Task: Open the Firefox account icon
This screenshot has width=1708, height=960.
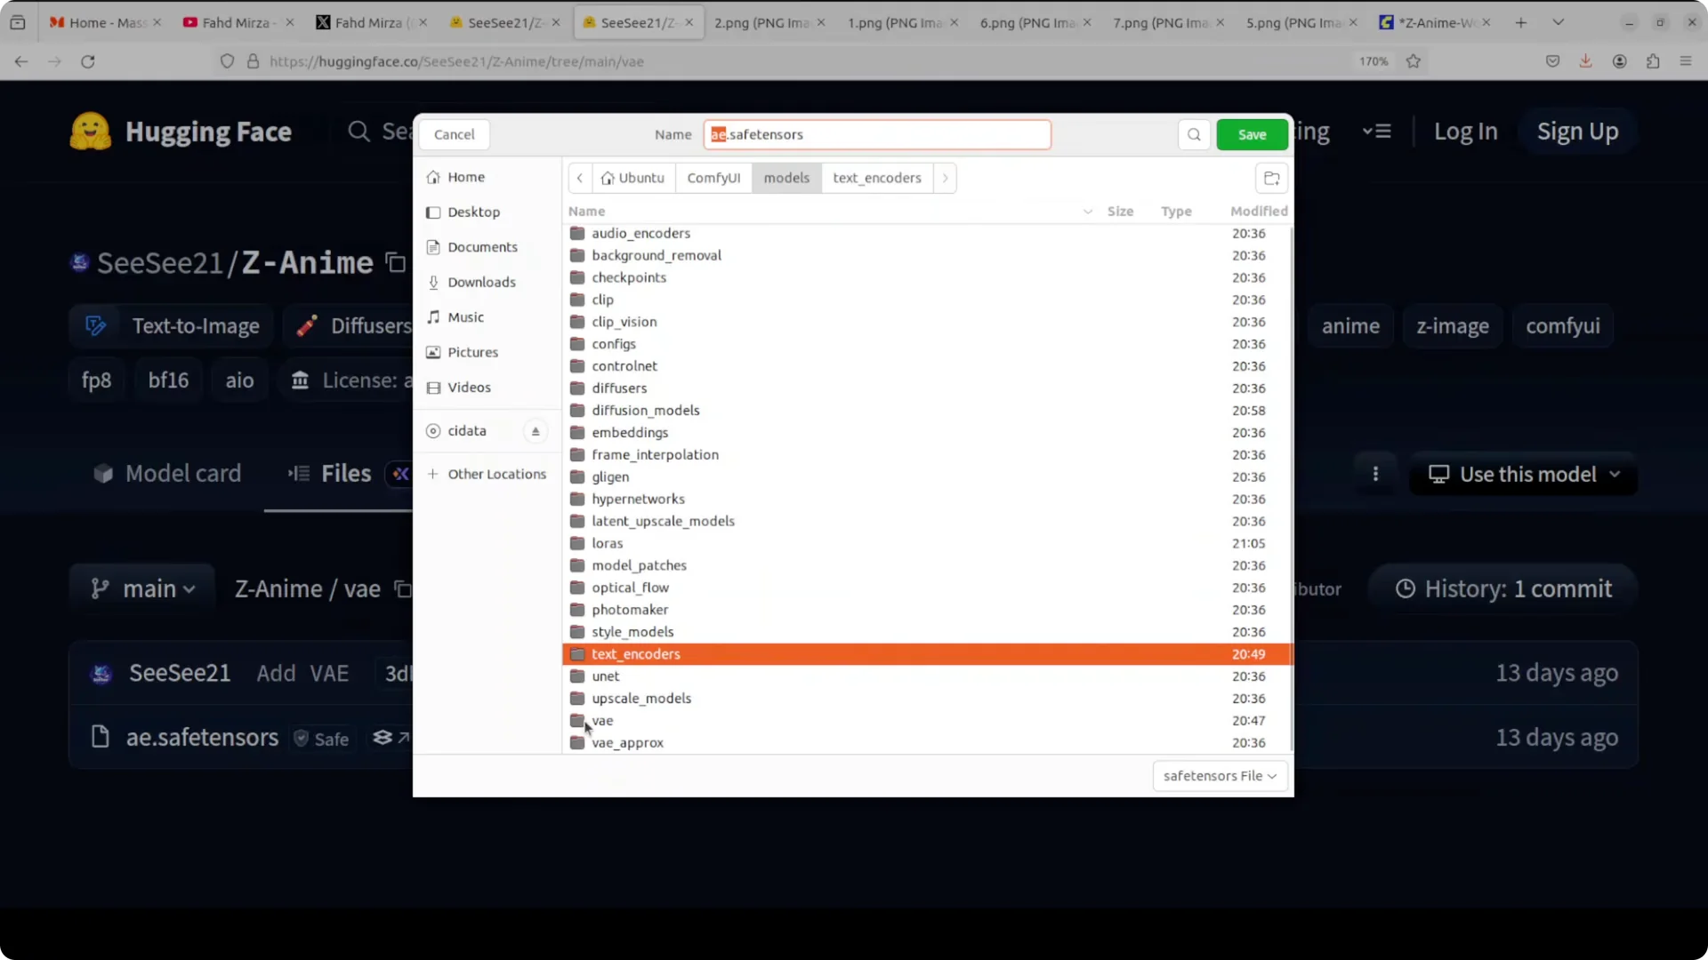Action: [x=1619, y=61]
